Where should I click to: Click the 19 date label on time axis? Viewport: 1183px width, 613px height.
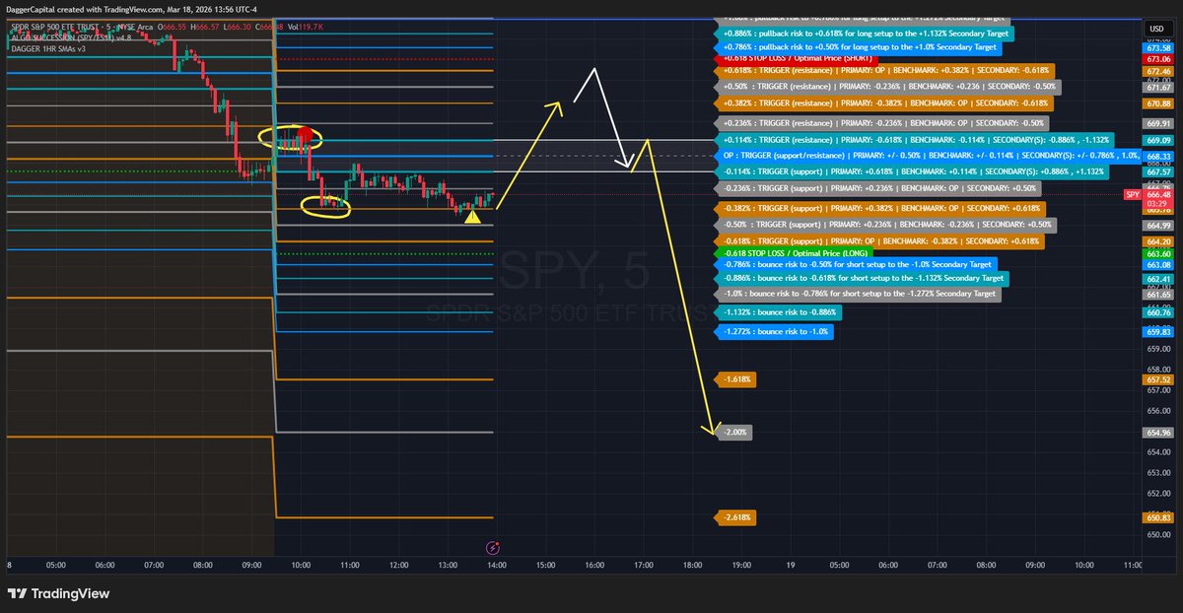791,566
